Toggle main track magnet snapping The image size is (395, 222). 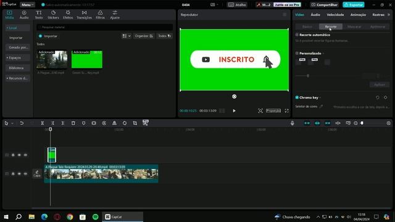(307, 123)
